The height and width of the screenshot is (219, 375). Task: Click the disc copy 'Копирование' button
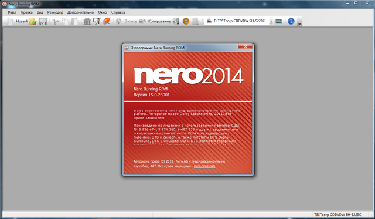pos(155,21)
